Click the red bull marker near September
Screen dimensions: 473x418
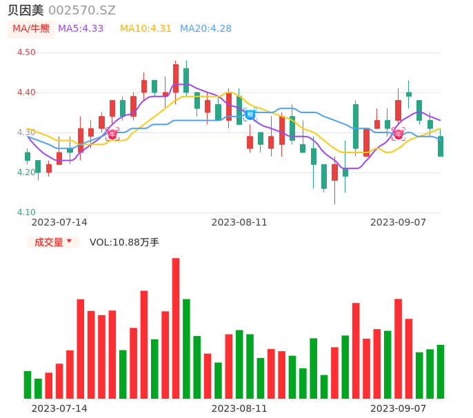coord(399,134)
